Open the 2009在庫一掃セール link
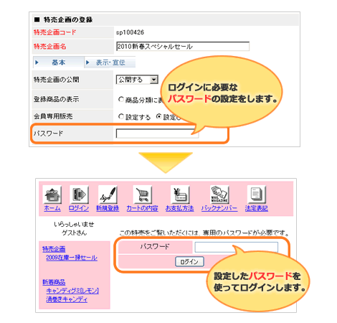Image resolution: width=337 pixels, height=323 pixels. point(72,258)
